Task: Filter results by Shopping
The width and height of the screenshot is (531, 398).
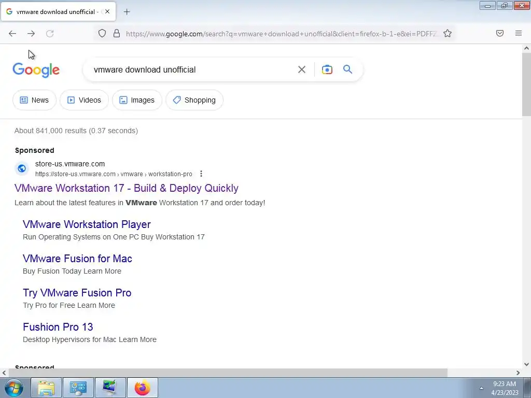Action: pyautogui.click(x=194, y=100)
